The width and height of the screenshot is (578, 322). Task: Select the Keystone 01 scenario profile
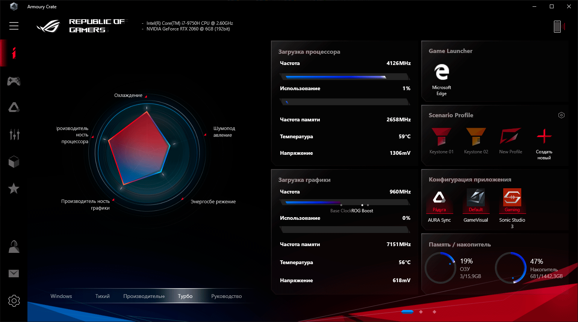442,141
